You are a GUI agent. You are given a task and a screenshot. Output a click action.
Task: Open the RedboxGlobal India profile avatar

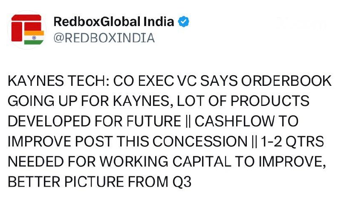(27, 29)
